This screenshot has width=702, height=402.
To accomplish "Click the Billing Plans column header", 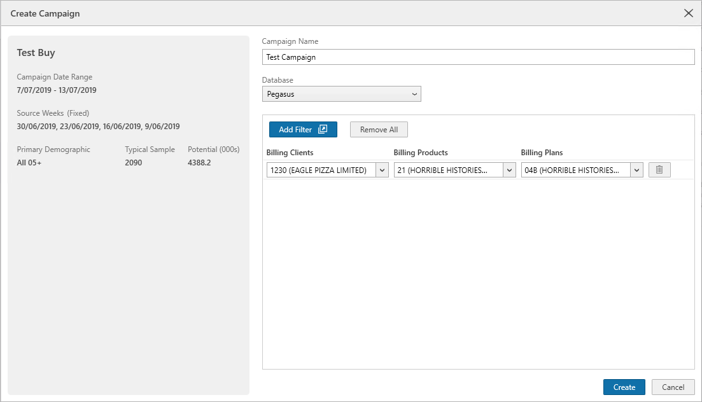I will [x=542, y=153].
